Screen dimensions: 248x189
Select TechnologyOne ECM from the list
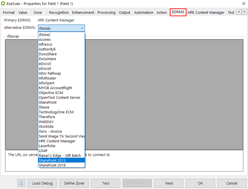(x=56, y=112)
